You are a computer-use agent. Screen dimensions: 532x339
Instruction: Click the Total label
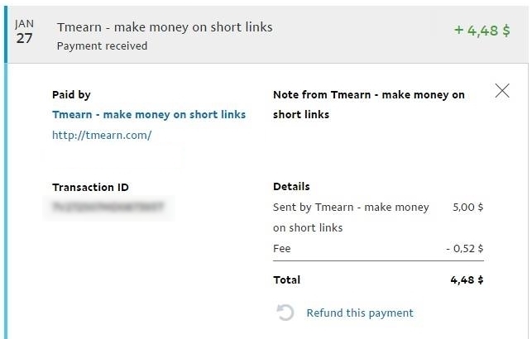286,280
